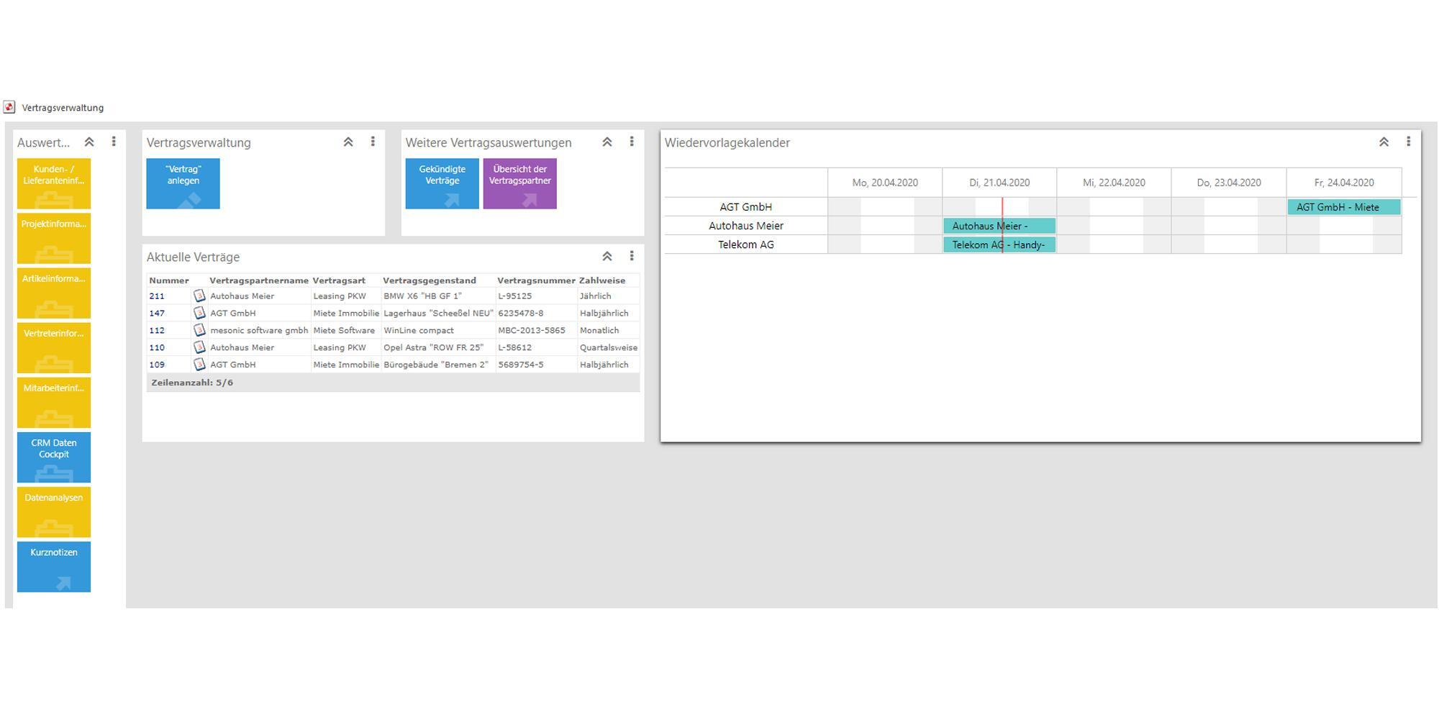The image size is (1439, 719).
Task: Select Do, 23.04.2020 calendar header
Action: [1229, 183]
